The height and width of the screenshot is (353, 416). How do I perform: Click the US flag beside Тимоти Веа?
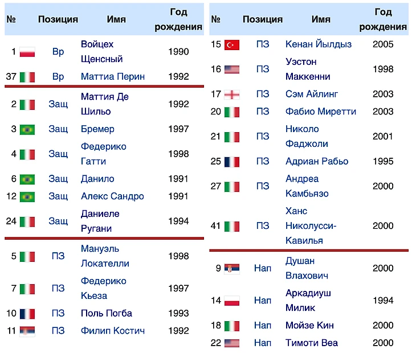pyautogui.click(x=232, y=343)
